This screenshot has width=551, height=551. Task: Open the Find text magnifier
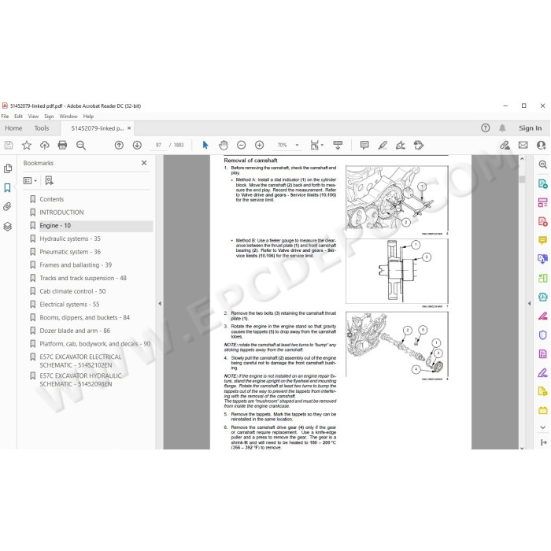pyautogui.click(x=81, y=145)
